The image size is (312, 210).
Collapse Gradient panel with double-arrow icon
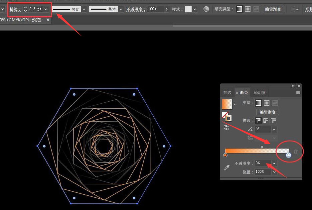293,86
